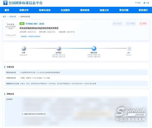The image size is (152, 128).
Task: Open the 抽查公示 menu item
Action: pyautogui.click(x=104, y=10)
